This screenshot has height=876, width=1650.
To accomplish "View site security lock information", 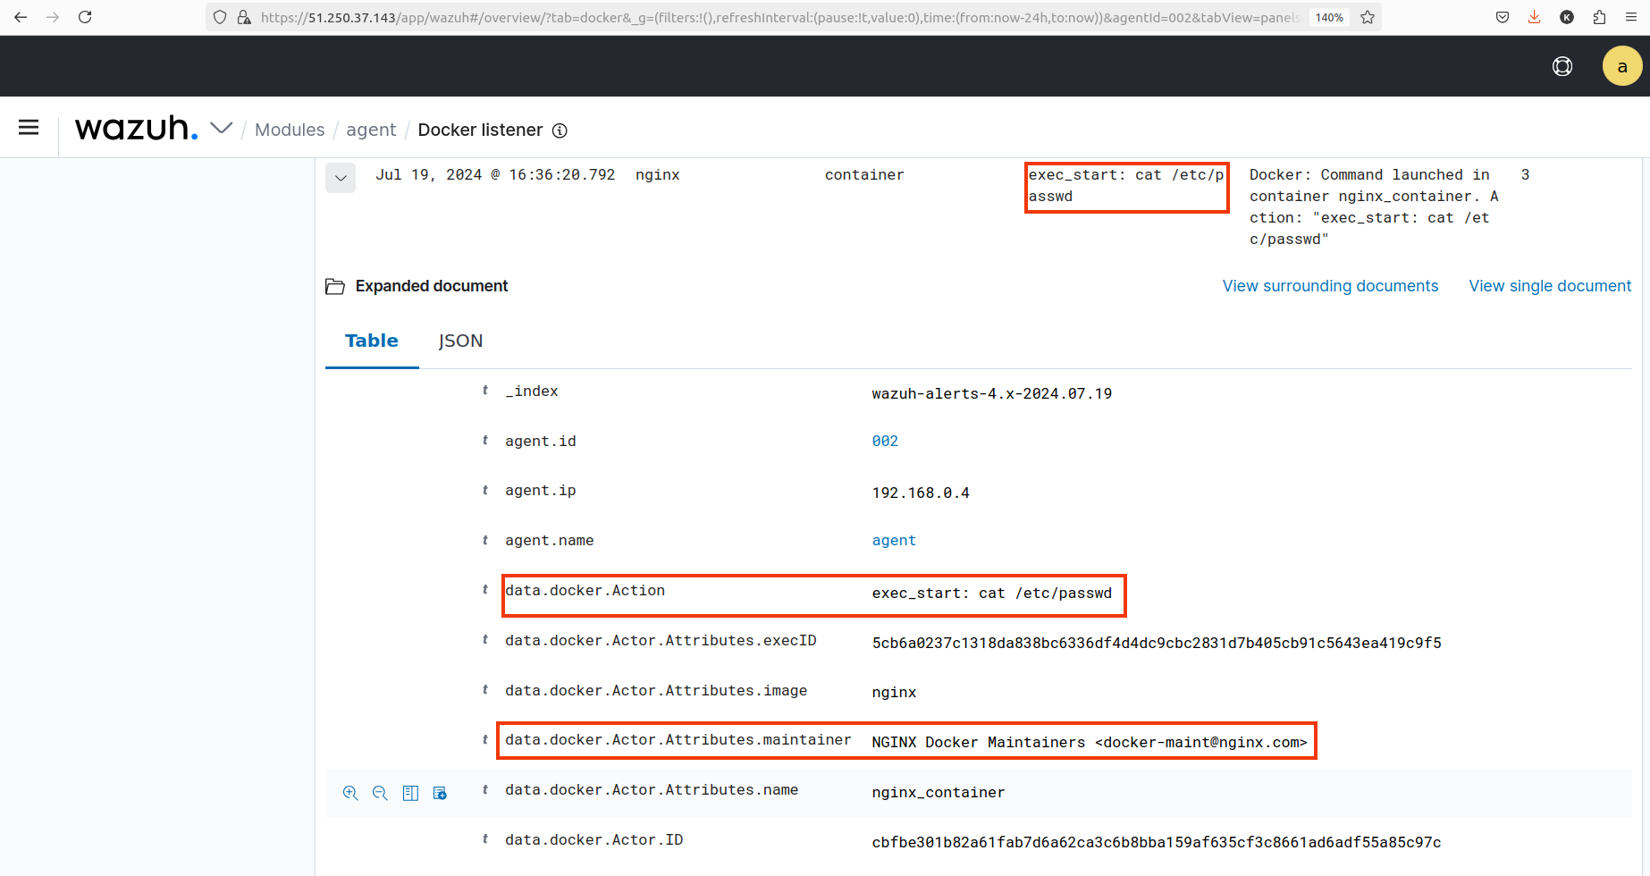I will point(243,17).
